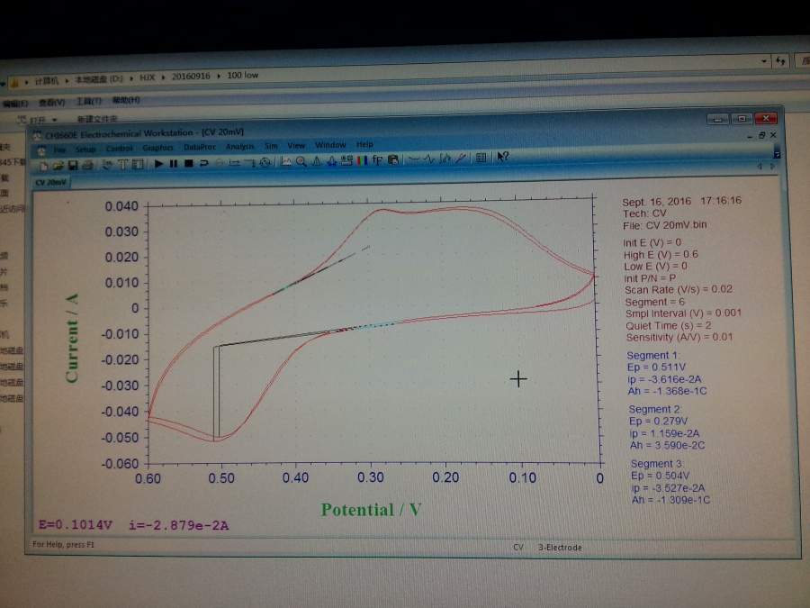This screenshot has height=608, width=810.
Task: Open the parameters dialog icon
Action: point(138,165)
